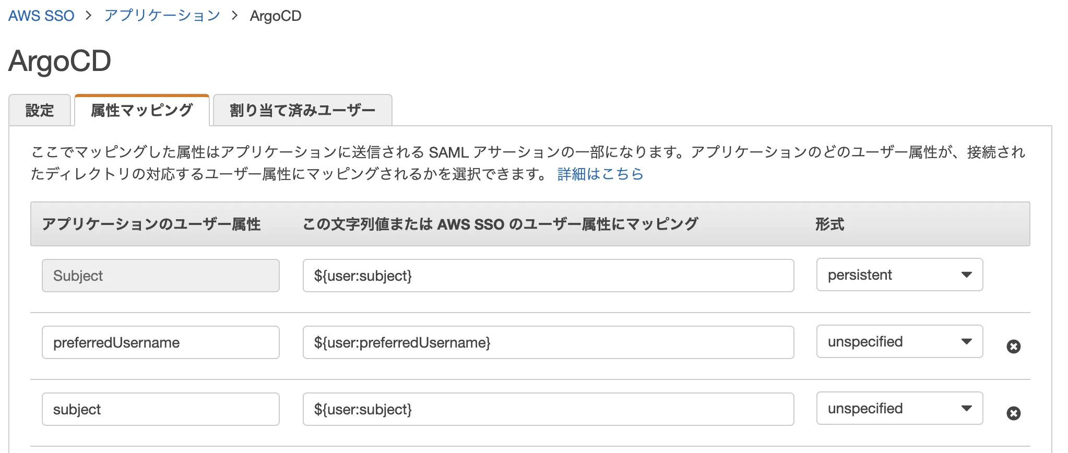Viewport: 1068px width, 453px height.
Task: Open format dropdown for lowercase subject row
Action: point(899,408)
